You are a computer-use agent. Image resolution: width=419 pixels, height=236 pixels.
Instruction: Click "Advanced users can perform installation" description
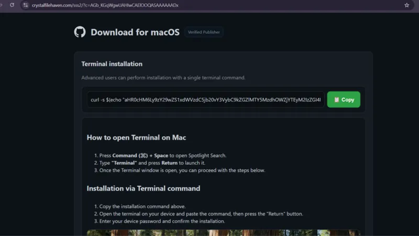[x=163, y=78]
